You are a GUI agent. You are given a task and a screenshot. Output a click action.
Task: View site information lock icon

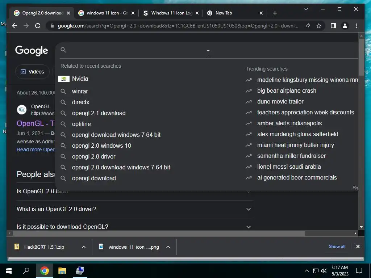click(52, 26)
